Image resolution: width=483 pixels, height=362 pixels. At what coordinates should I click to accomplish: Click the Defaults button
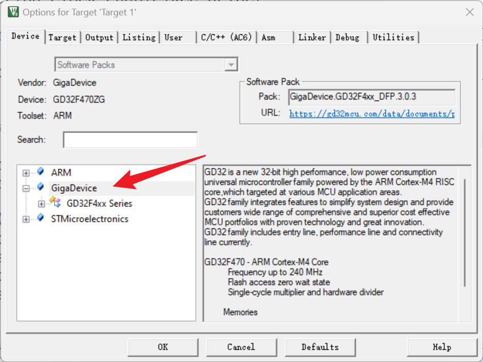(320, 347)
